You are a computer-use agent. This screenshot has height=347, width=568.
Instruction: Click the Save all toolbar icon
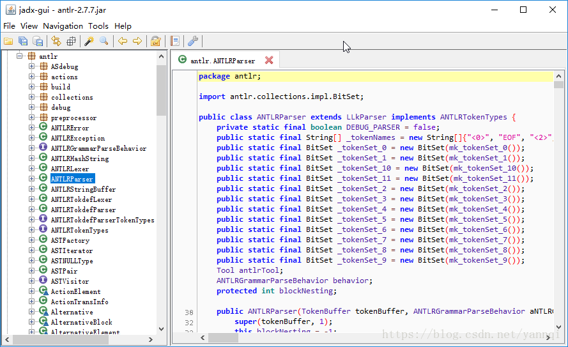tap(23, 42)
